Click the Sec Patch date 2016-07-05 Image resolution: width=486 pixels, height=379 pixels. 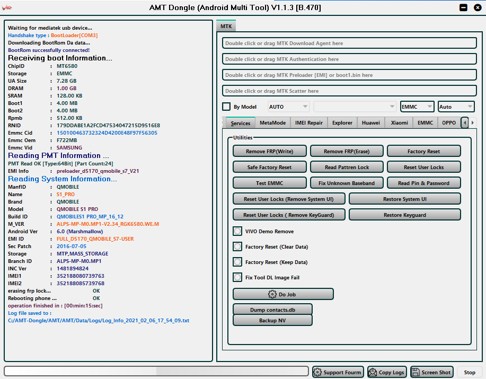tap(72, 246)
